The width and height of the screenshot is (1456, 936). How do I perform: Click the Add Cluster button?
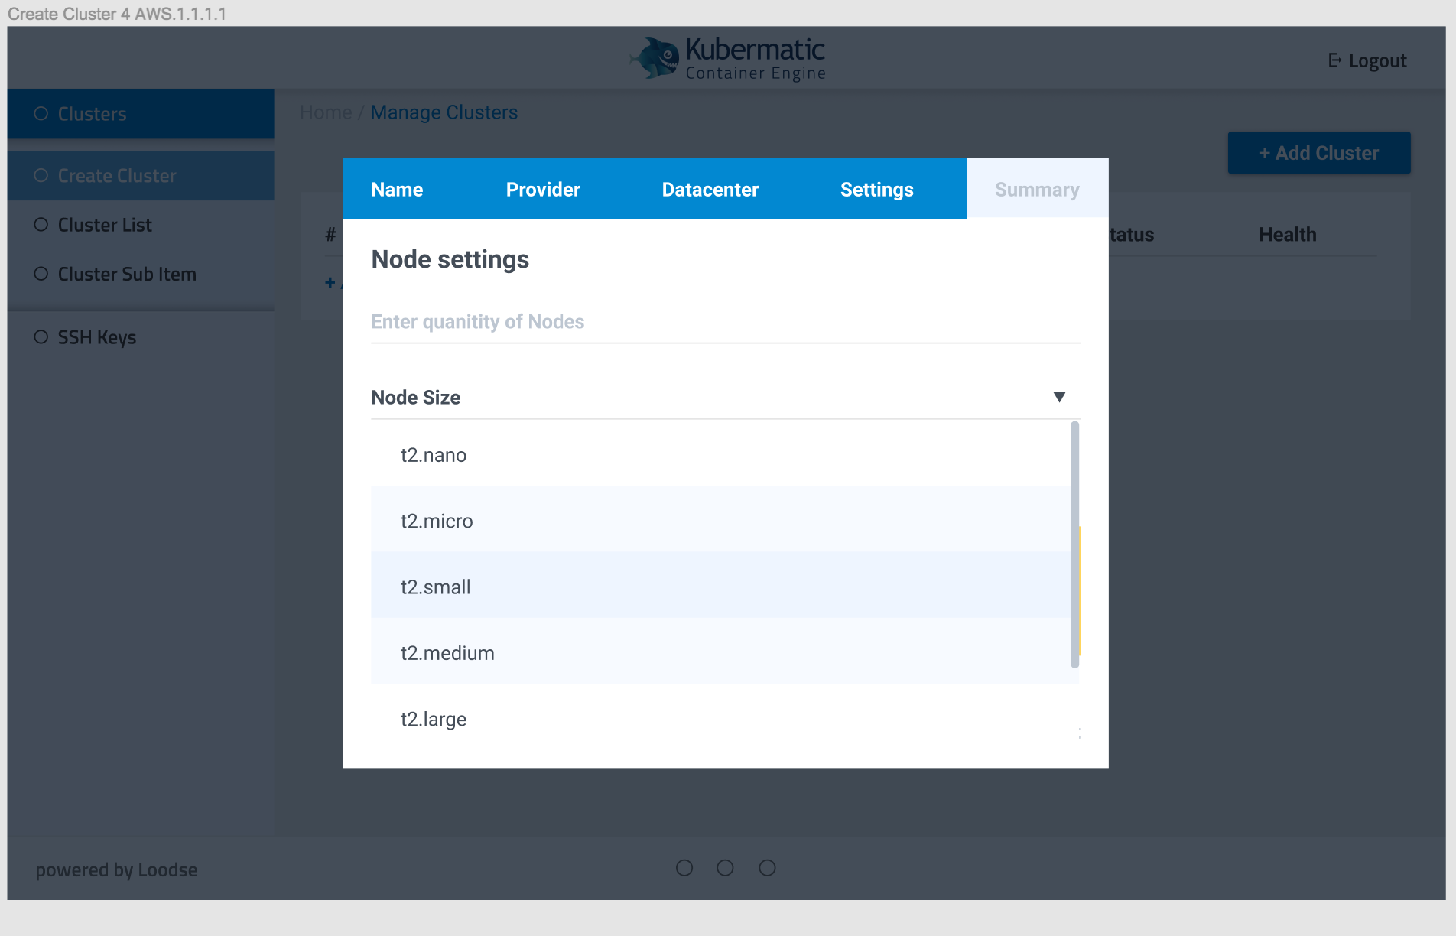coord(1318,152)
